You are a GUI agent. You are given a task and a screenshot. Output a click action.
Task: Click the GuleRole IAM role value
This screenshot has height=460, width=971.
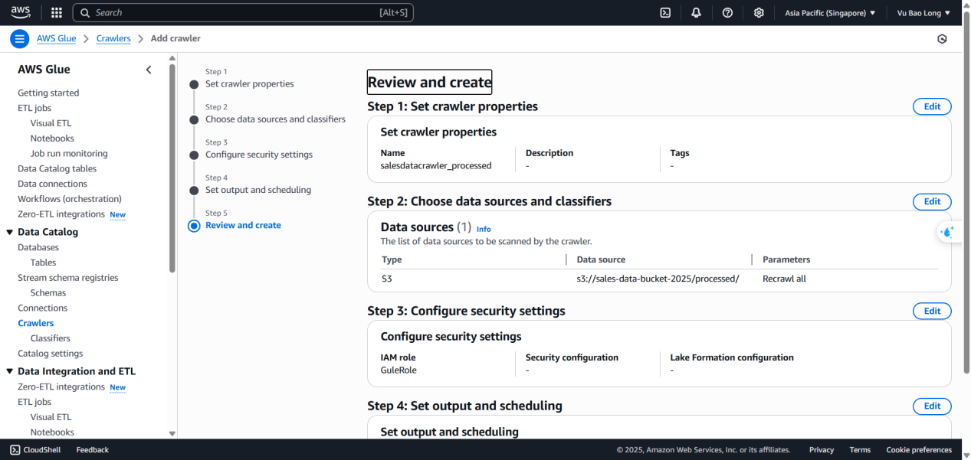tap(399, 370)
